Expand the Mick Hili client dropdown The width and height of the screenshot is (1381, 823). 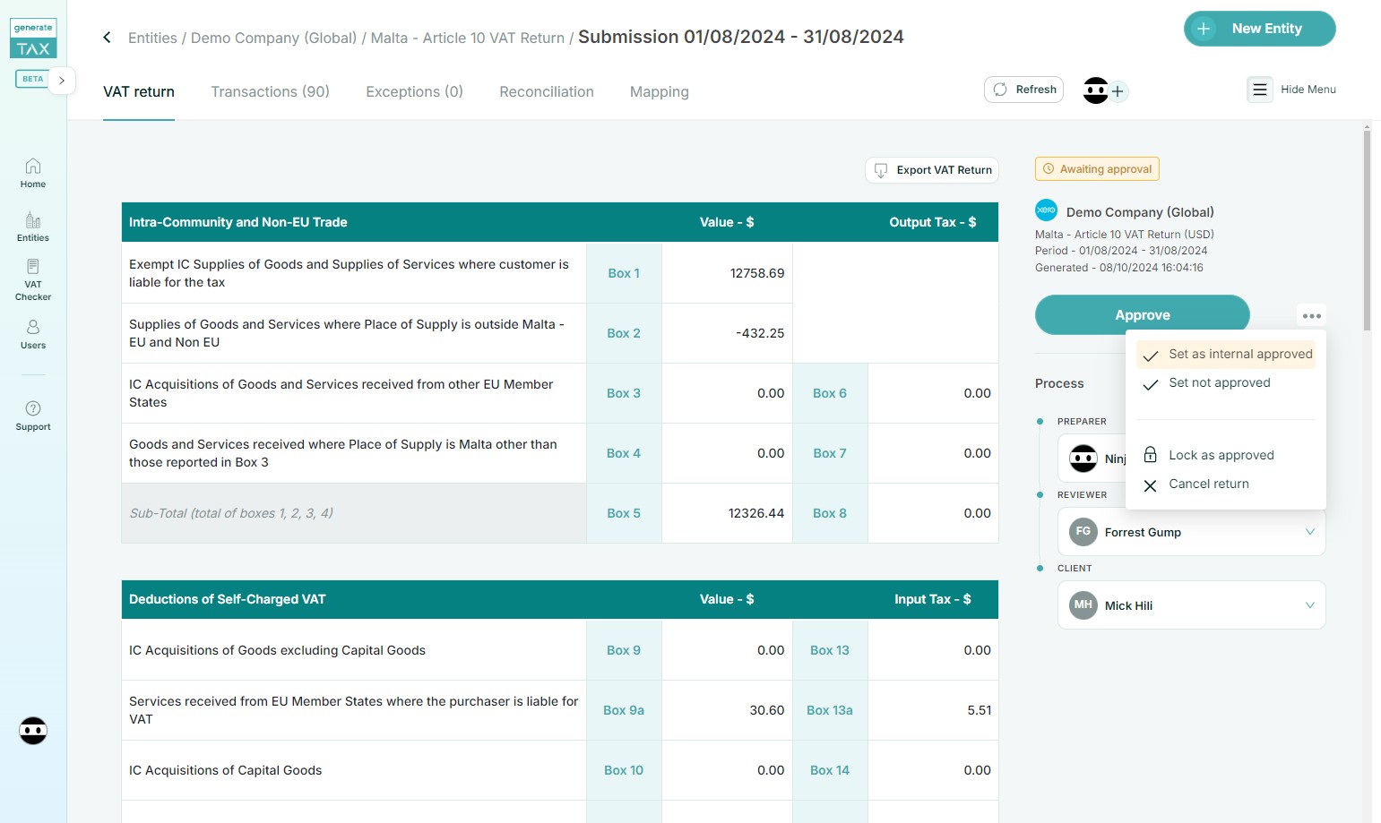pos(1309,605)
